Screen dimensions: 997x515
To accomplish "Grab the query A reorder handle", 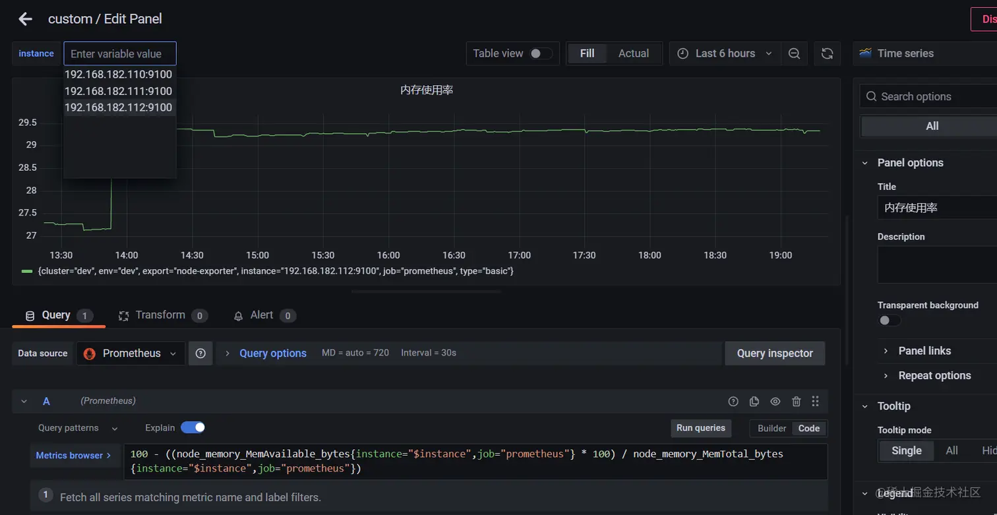I will coord(816,401).
